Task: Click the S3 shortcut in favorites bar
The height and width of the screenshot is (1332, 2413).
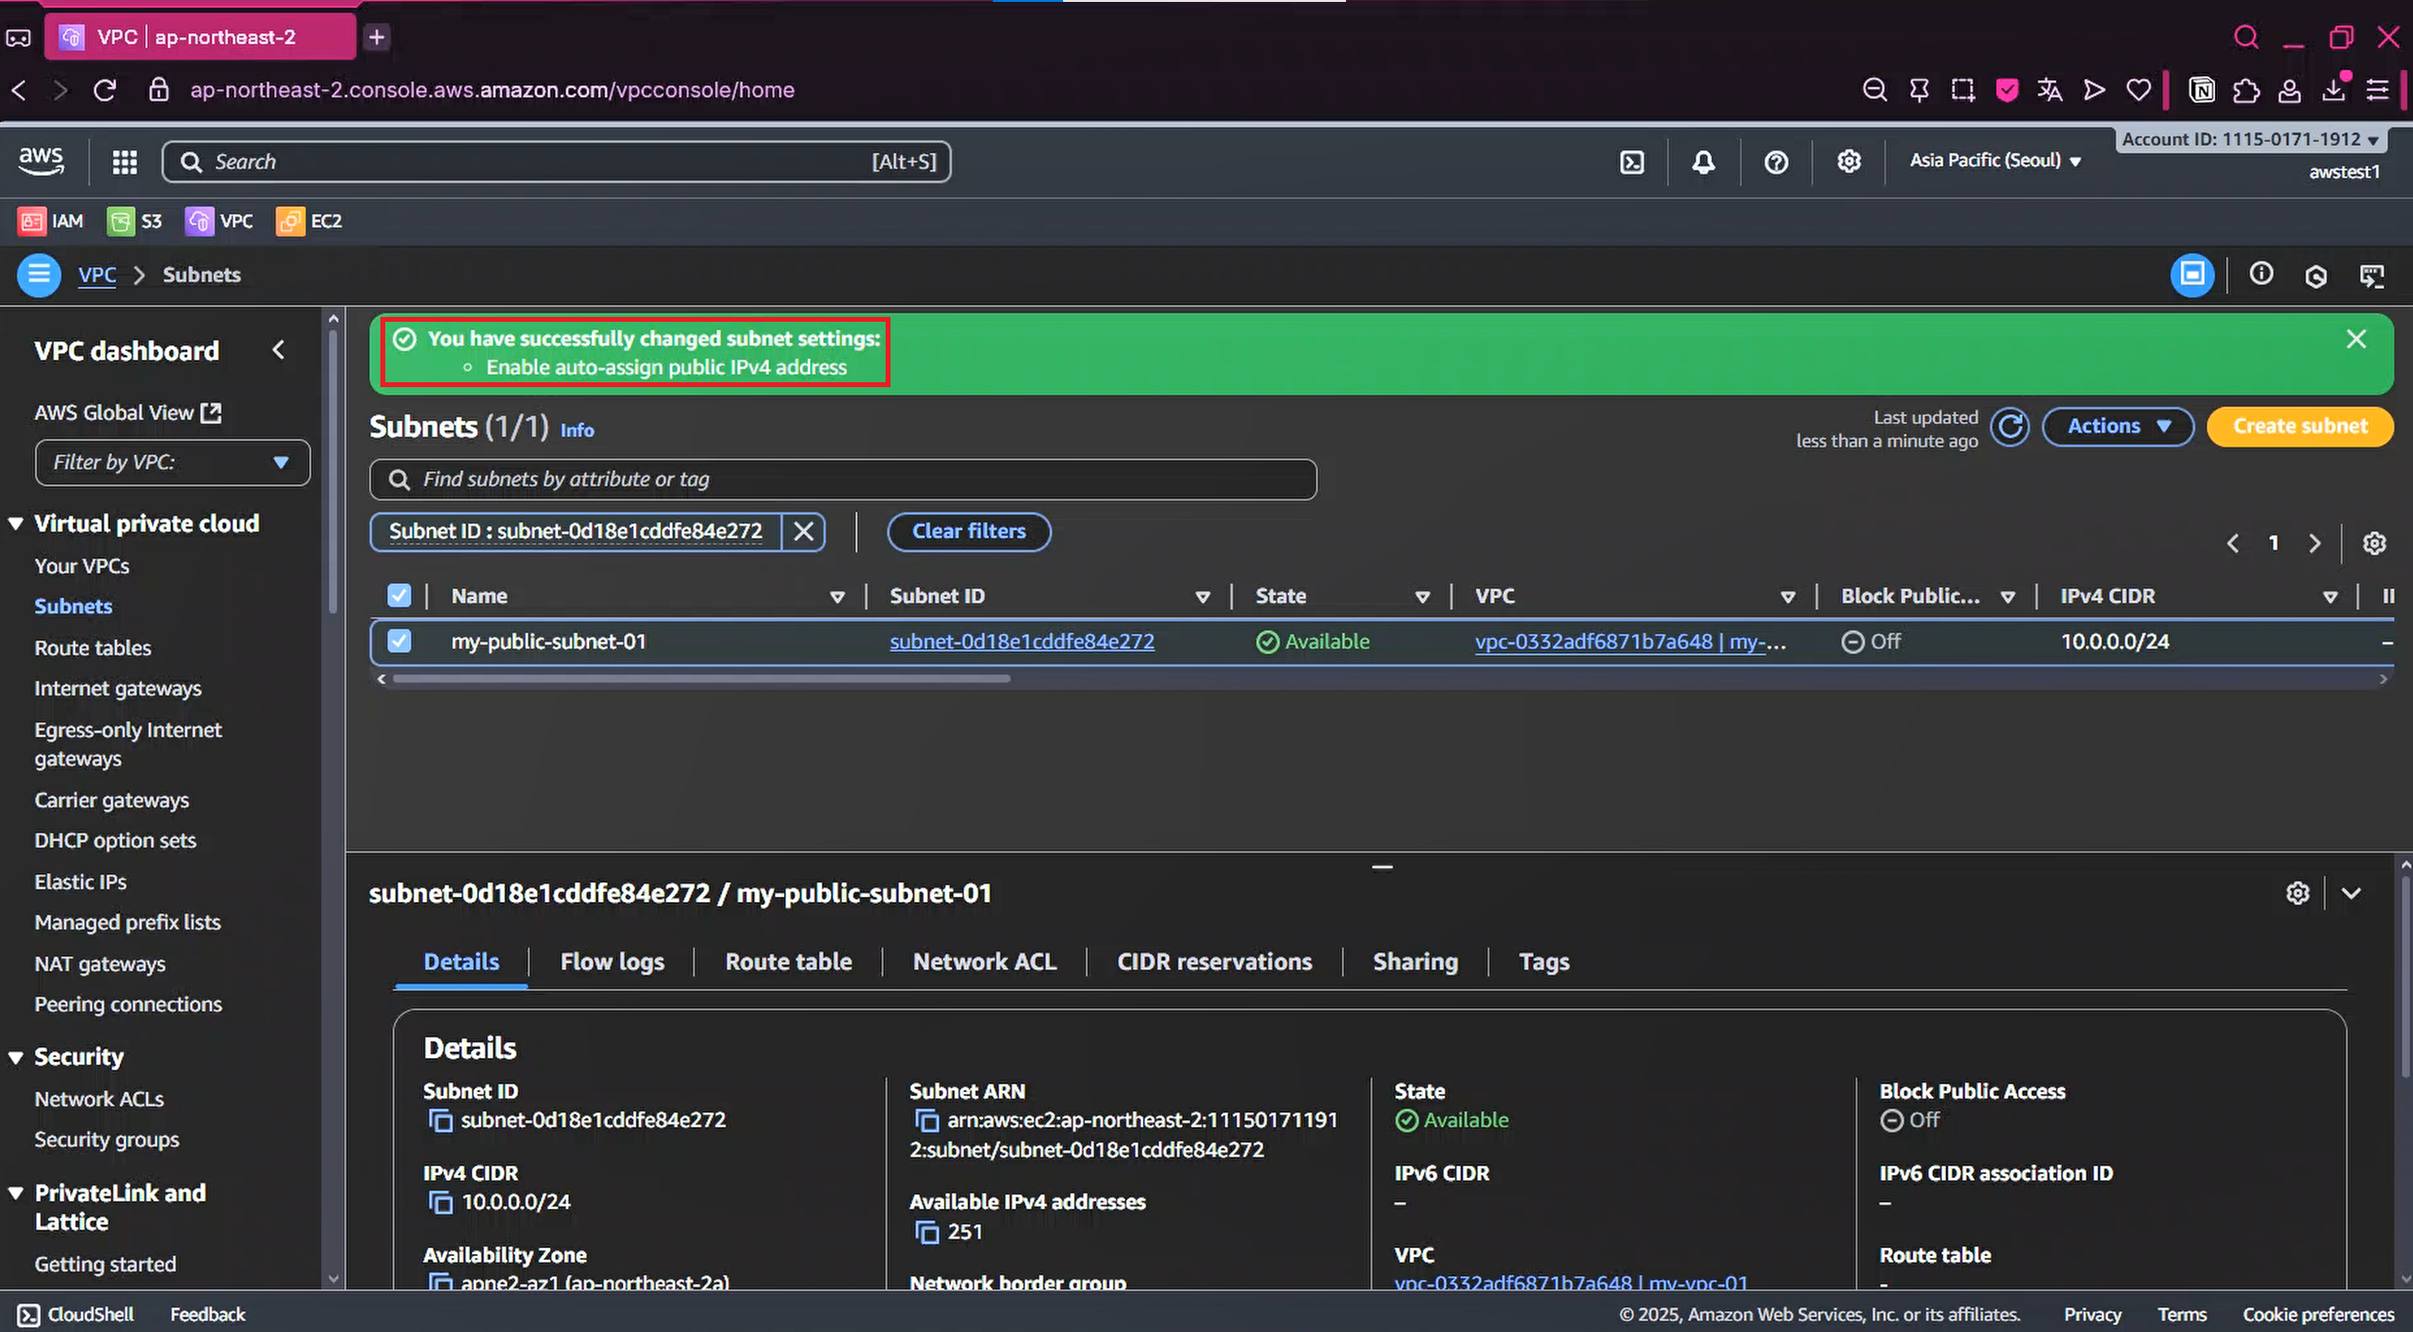Action: click(135, 221)
